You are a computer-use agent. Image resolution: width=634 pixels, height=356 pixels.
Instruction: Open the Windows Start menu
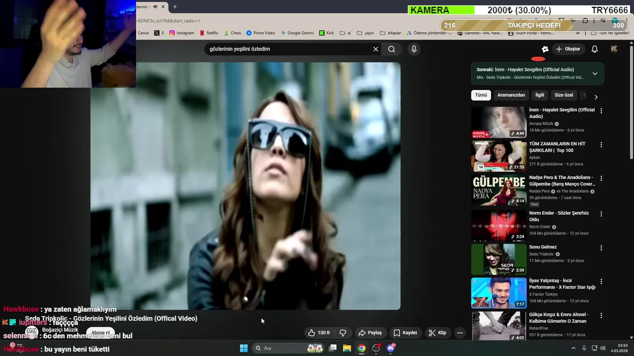[x=244, y=348]
